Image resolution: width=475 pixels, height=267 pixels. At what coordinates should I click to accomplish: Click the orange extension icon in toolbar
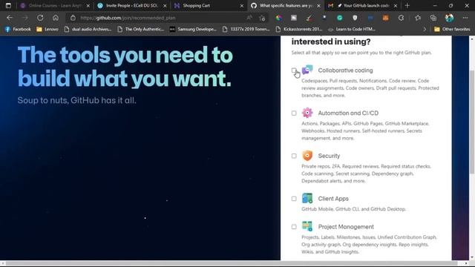(385, 18)
